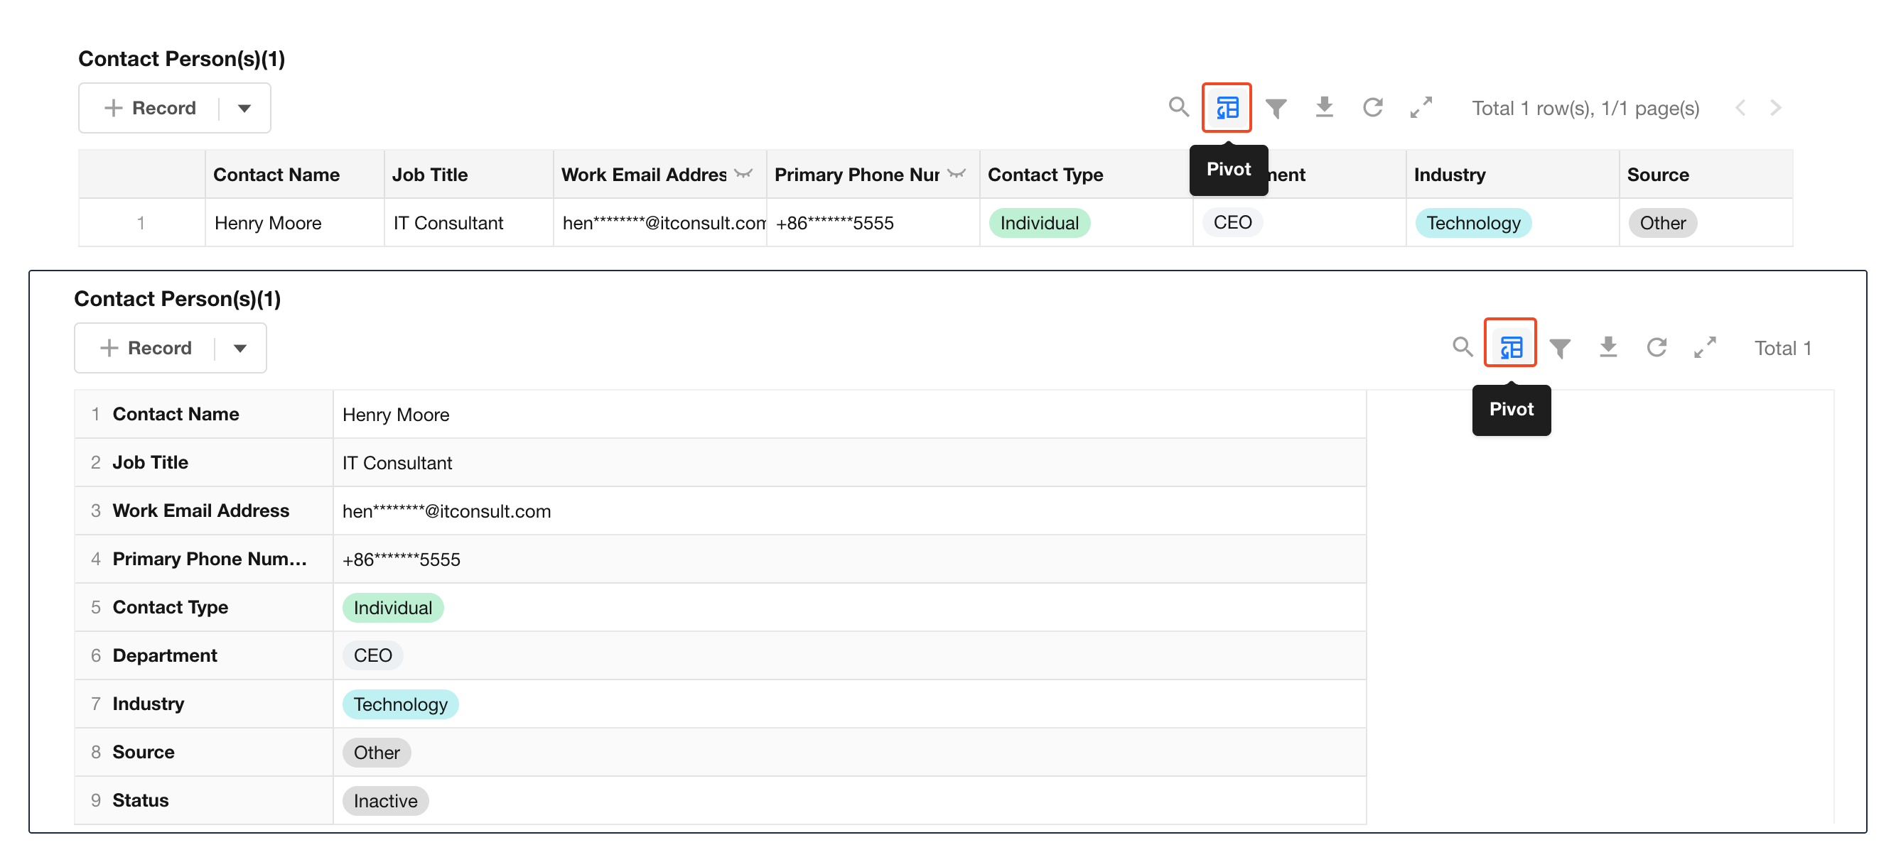
Task: Click the search icon in top table toolbar
Action: (1178, 107)
